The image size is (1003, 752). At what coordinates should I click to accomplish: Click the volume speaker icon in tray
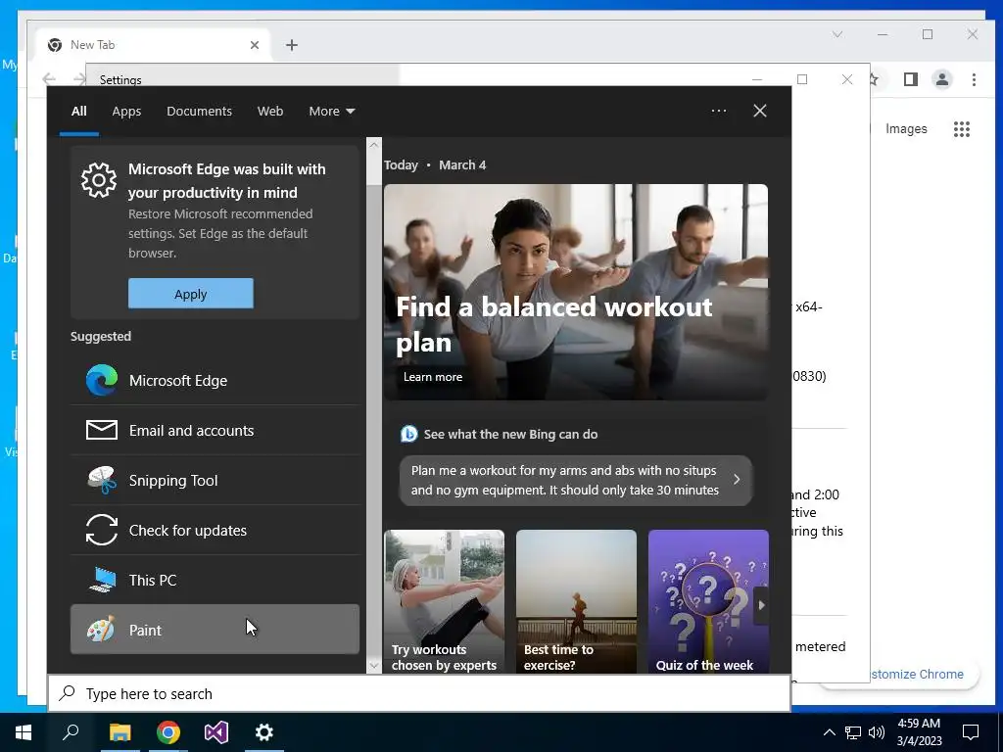pos(877,732)
